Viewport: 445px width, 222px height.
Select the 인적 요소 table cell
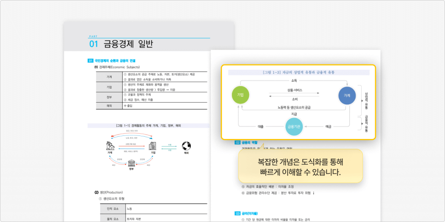tap(112, 208)
